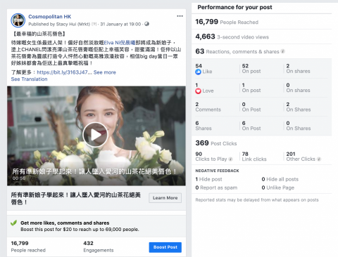Click the 4,663 3-second video views stat

click(x=232, y=37)
